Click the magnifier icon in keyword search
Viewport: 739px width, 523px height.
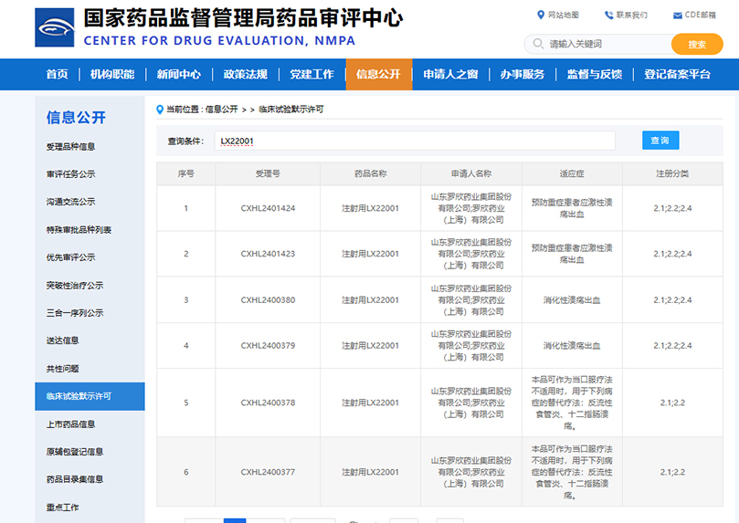tap(536, 44)
